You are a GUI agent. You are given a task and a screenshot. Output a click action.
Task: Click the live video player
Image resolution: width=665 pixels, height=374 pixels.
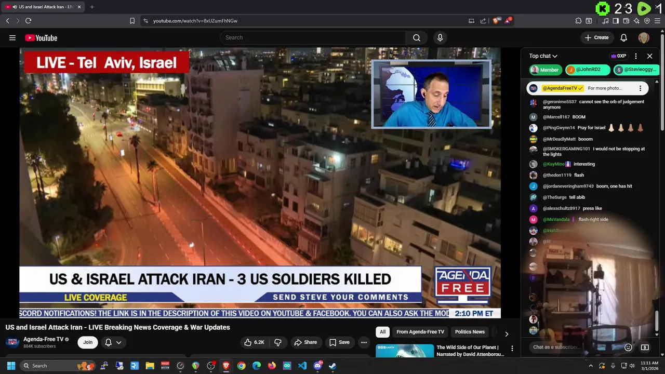(260, 183)
